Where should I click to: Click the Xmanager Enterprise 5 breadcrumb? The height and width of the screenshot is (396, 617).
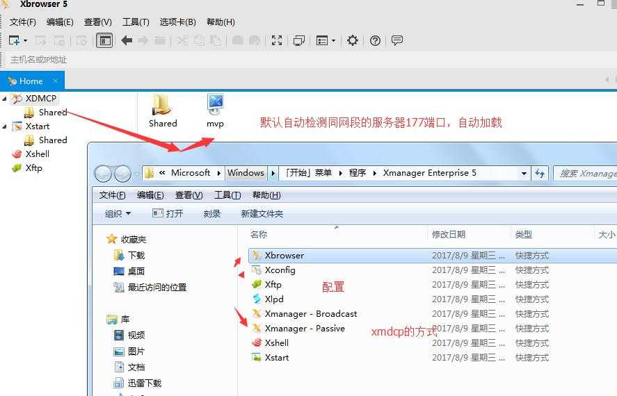pyautogui.click(x=430, y=173)
